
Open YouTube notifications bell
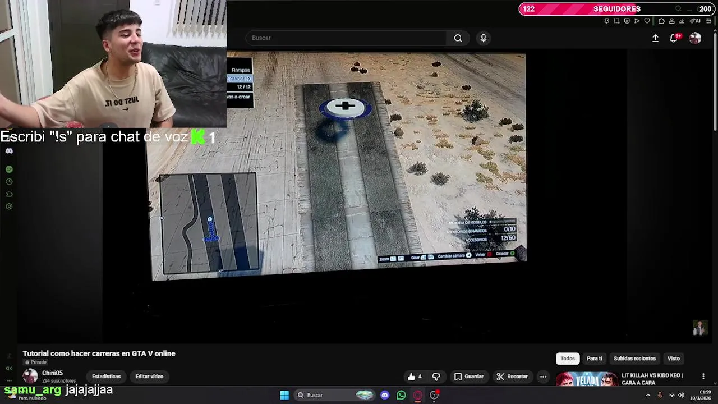(x=674, y=38)
